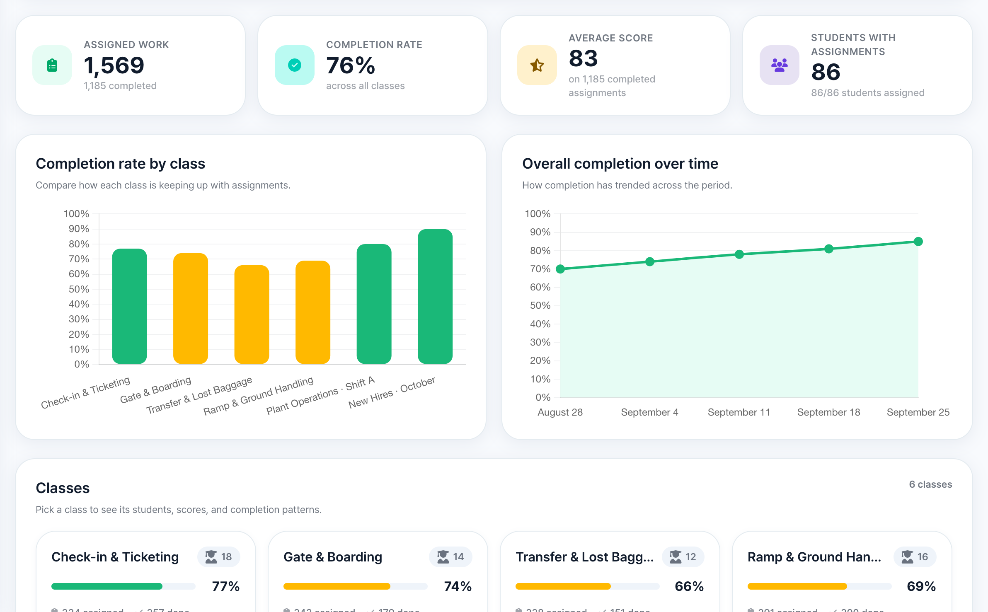Click student icon on Check-in & Ticketing card
988x612 pixels.
[x=211, y=556]
